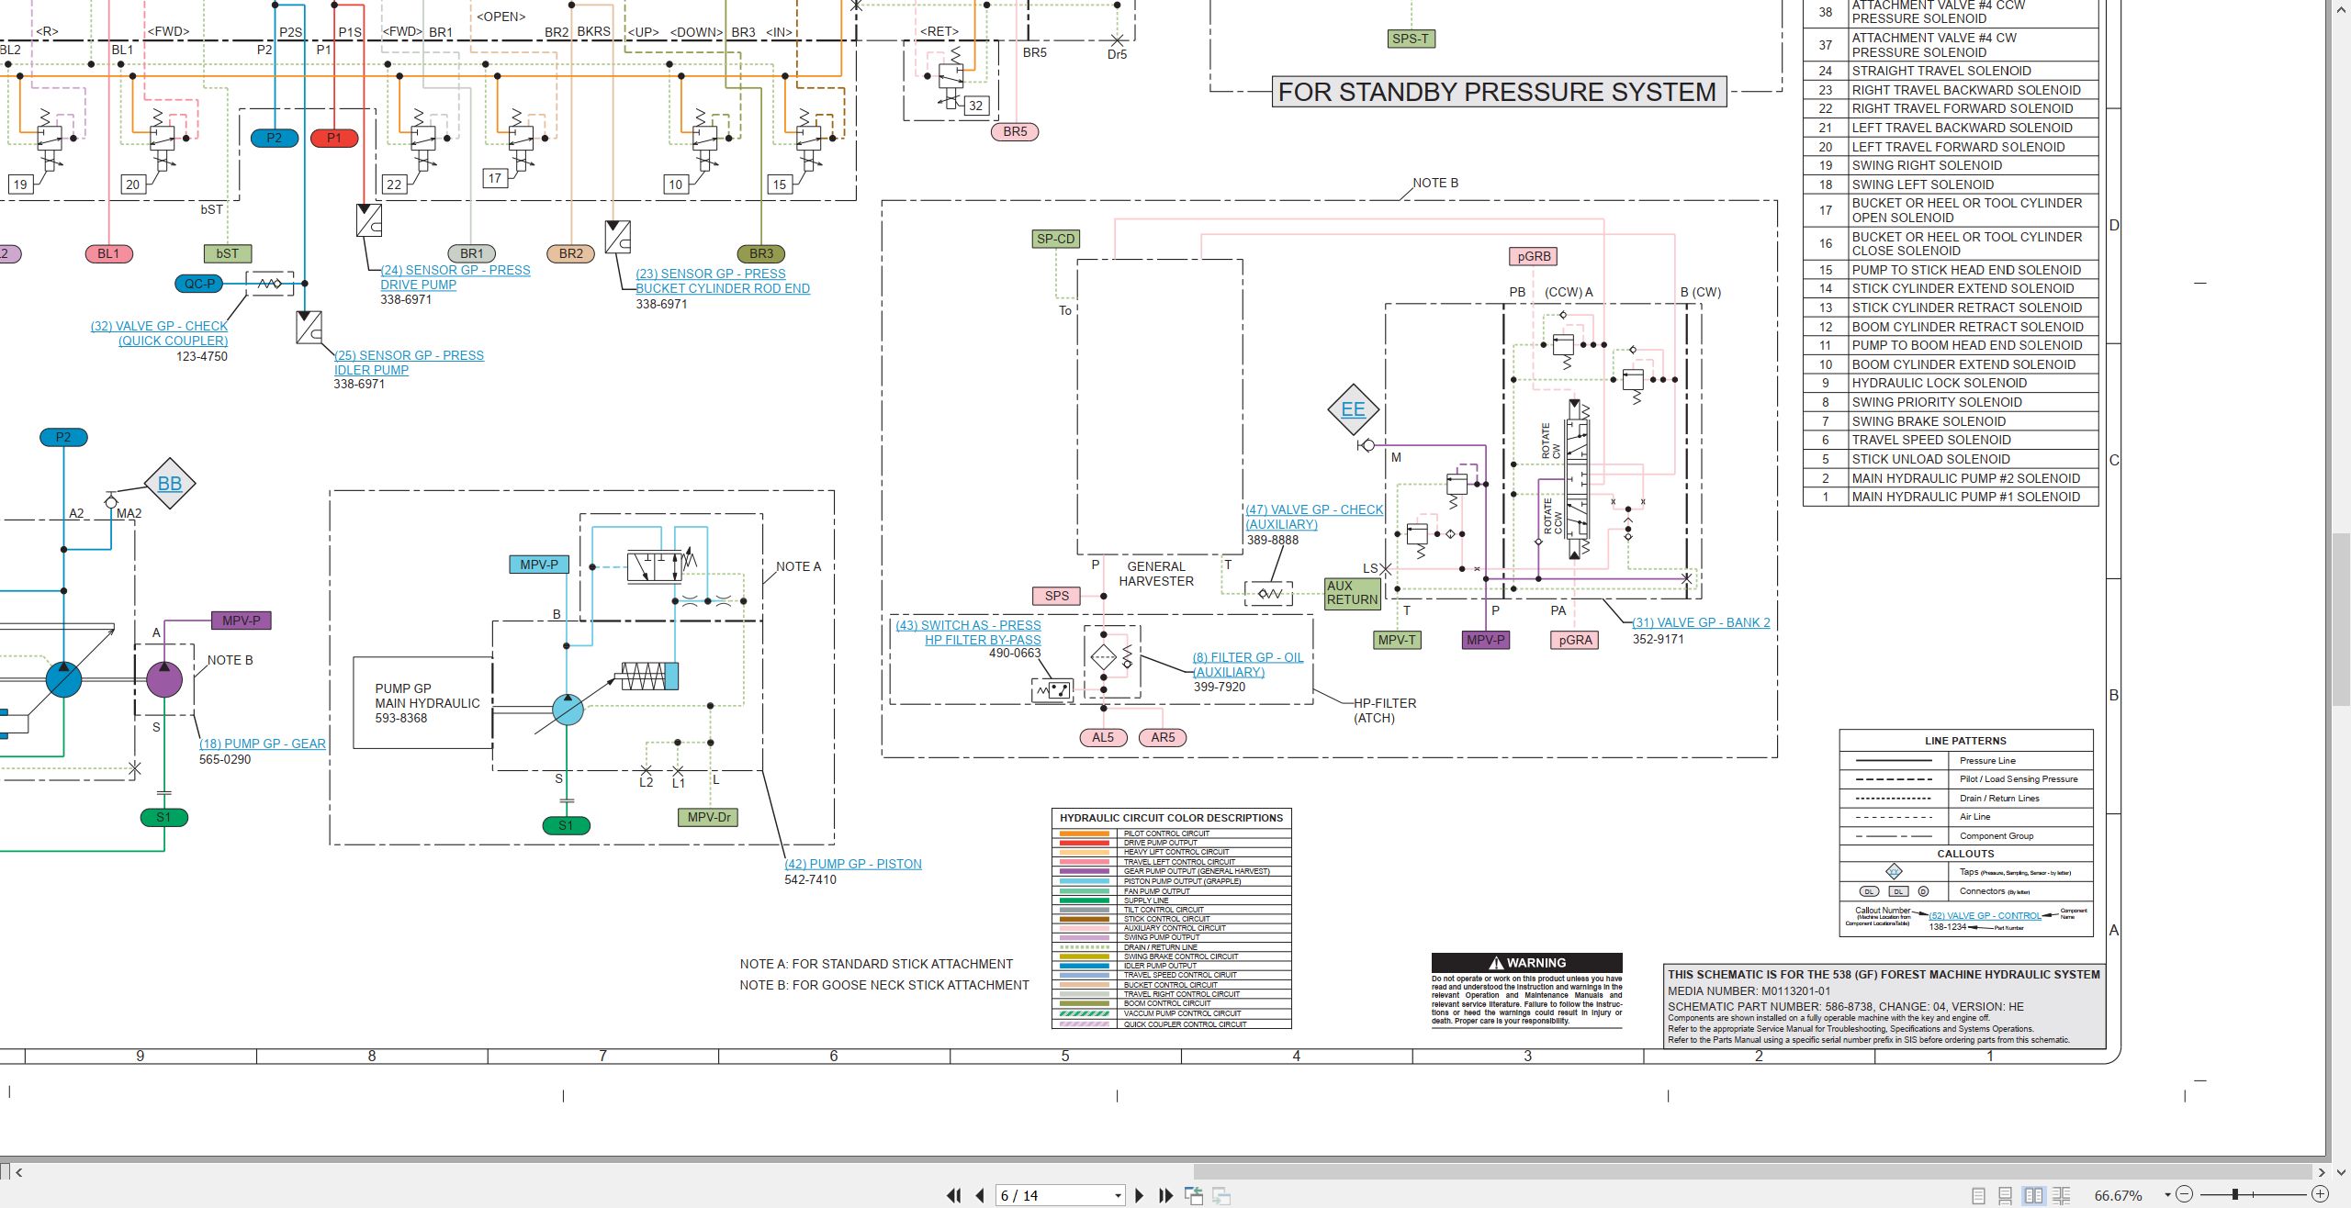Click the MPV-Dr connector label
This screenshot has height=1208, width=2351.
click(x=709, y=817)
